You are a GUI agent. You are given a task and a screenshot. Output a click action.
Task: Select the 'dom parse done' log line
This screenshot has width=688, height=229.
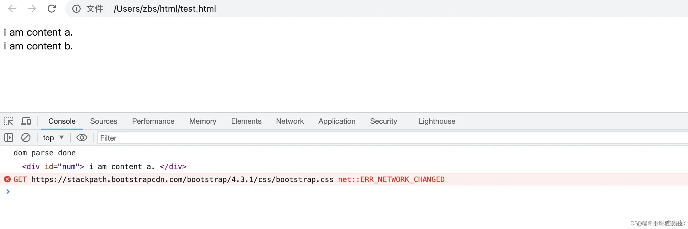click(x=45, y=153)
